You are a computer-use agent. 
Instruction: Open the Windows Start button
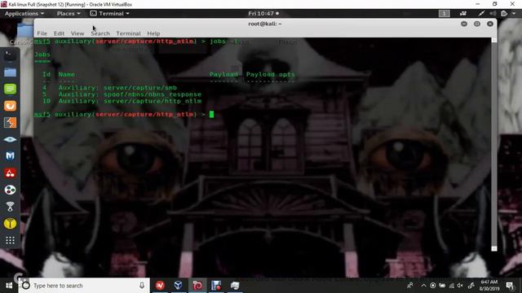coord(9,286)
